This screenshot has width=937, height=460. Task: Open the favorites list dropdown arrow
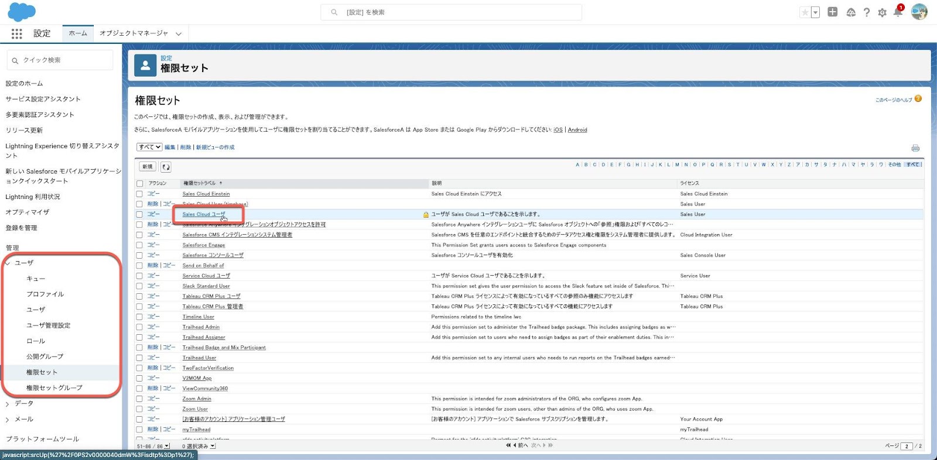[x=815, y=12]
